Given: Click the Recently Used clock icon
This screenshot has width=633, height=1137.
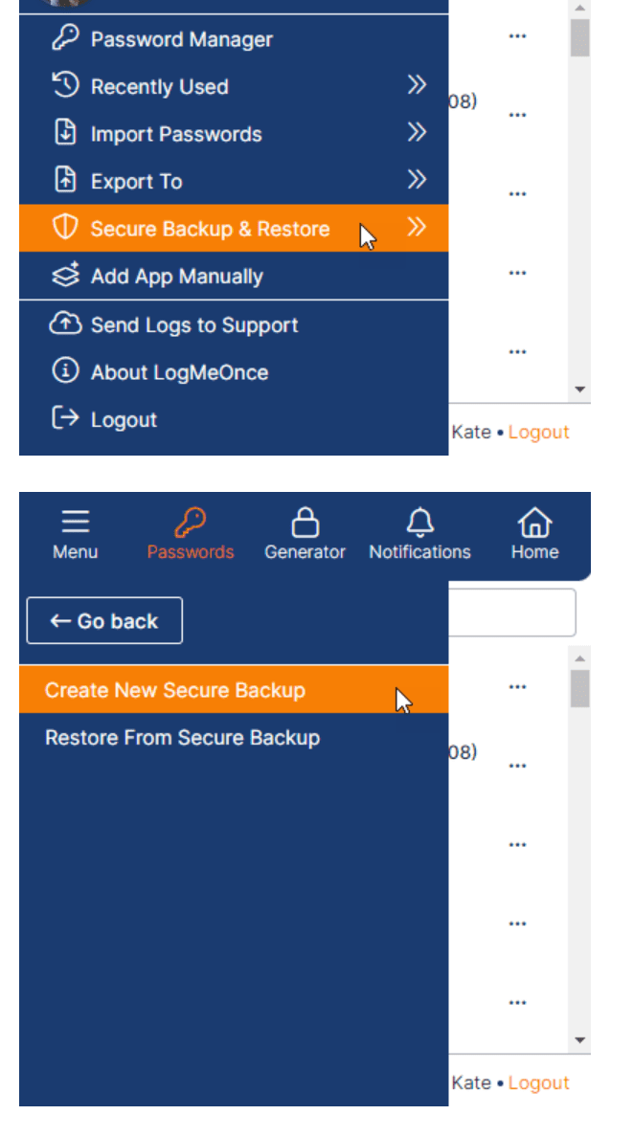Looking at the screenshot, I should click(x=65, y=85).
